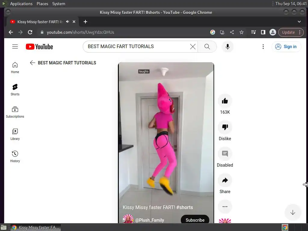Click Chrome forward navigation arrow
The height and width of the screenshot is (231, 308).
pos(20,32)
